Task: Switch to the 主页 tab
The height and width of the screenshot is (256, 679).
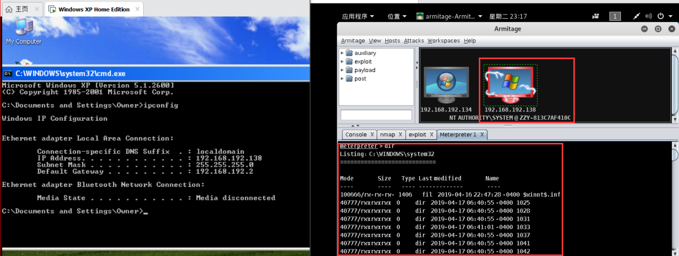Action: click(x=22, y=9)
